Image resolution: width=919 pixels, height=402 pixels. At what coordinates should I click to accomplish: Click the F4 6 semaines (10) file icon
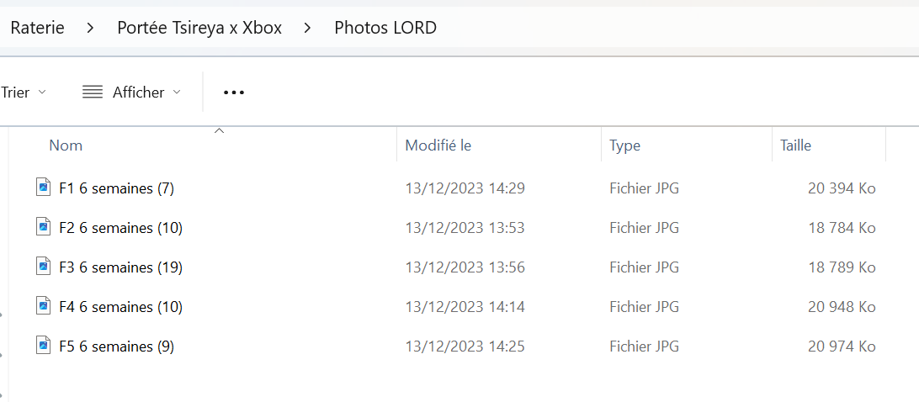point(44,306)
